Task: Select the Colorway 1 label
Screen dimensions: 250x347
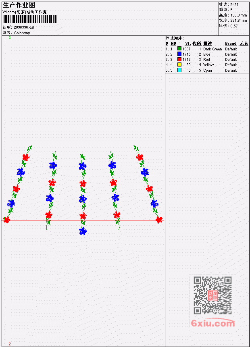Action: point(23,33)
